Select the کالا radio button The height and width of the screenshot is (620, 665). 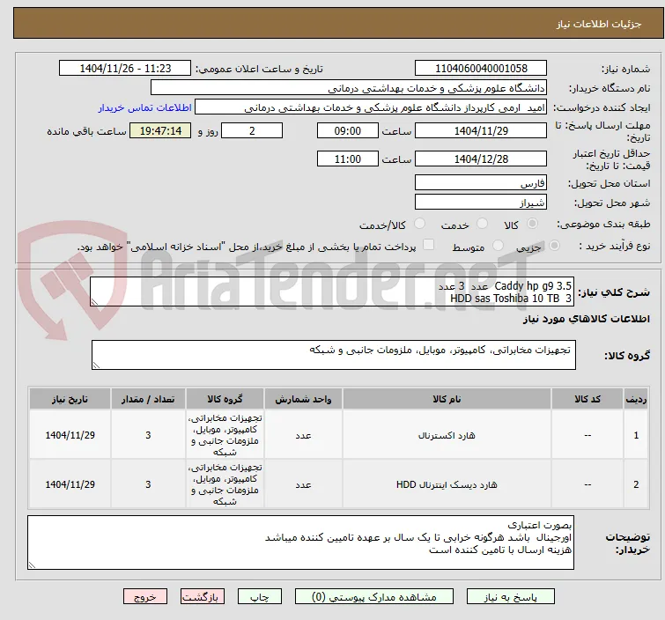[x=532, y=224]
